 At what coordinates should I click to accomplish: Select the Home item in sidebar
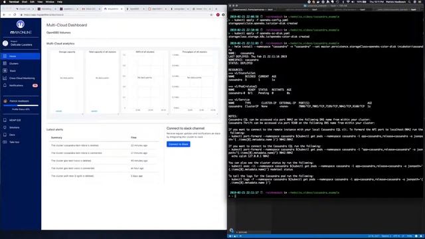(x=21, y=56)
